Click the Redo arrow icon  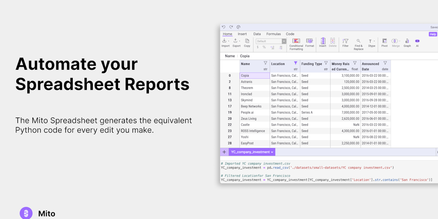231,27
